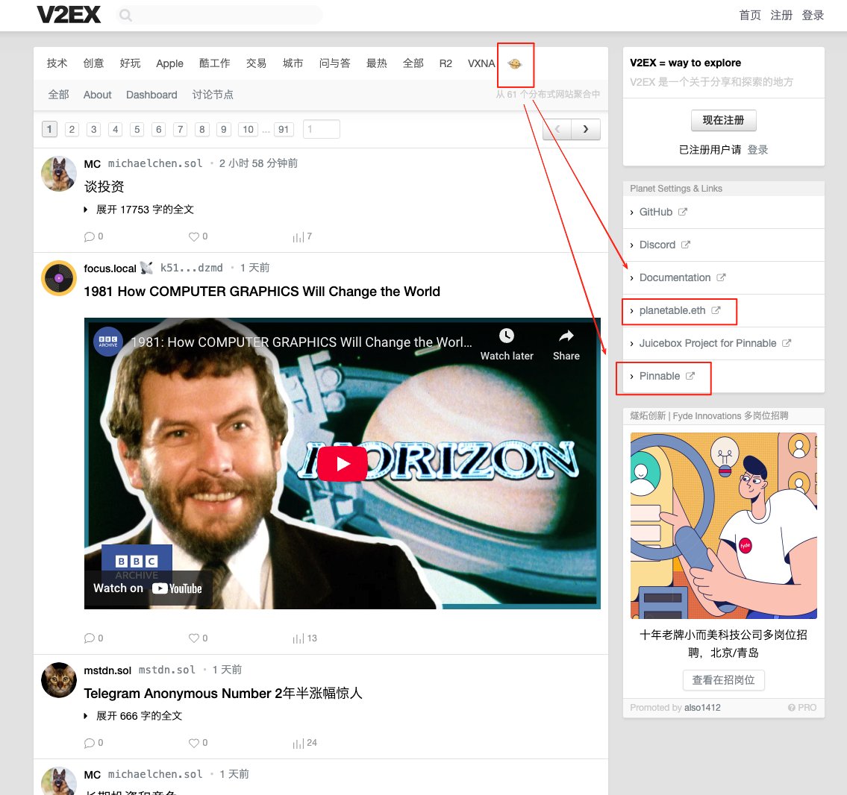Open the R2 tab
This screenshot has width=847, height=795.
click(x=446, y=63)
